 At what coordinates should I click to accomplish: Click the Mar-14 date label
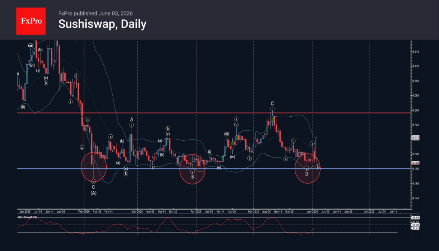(x=162, y=212)
